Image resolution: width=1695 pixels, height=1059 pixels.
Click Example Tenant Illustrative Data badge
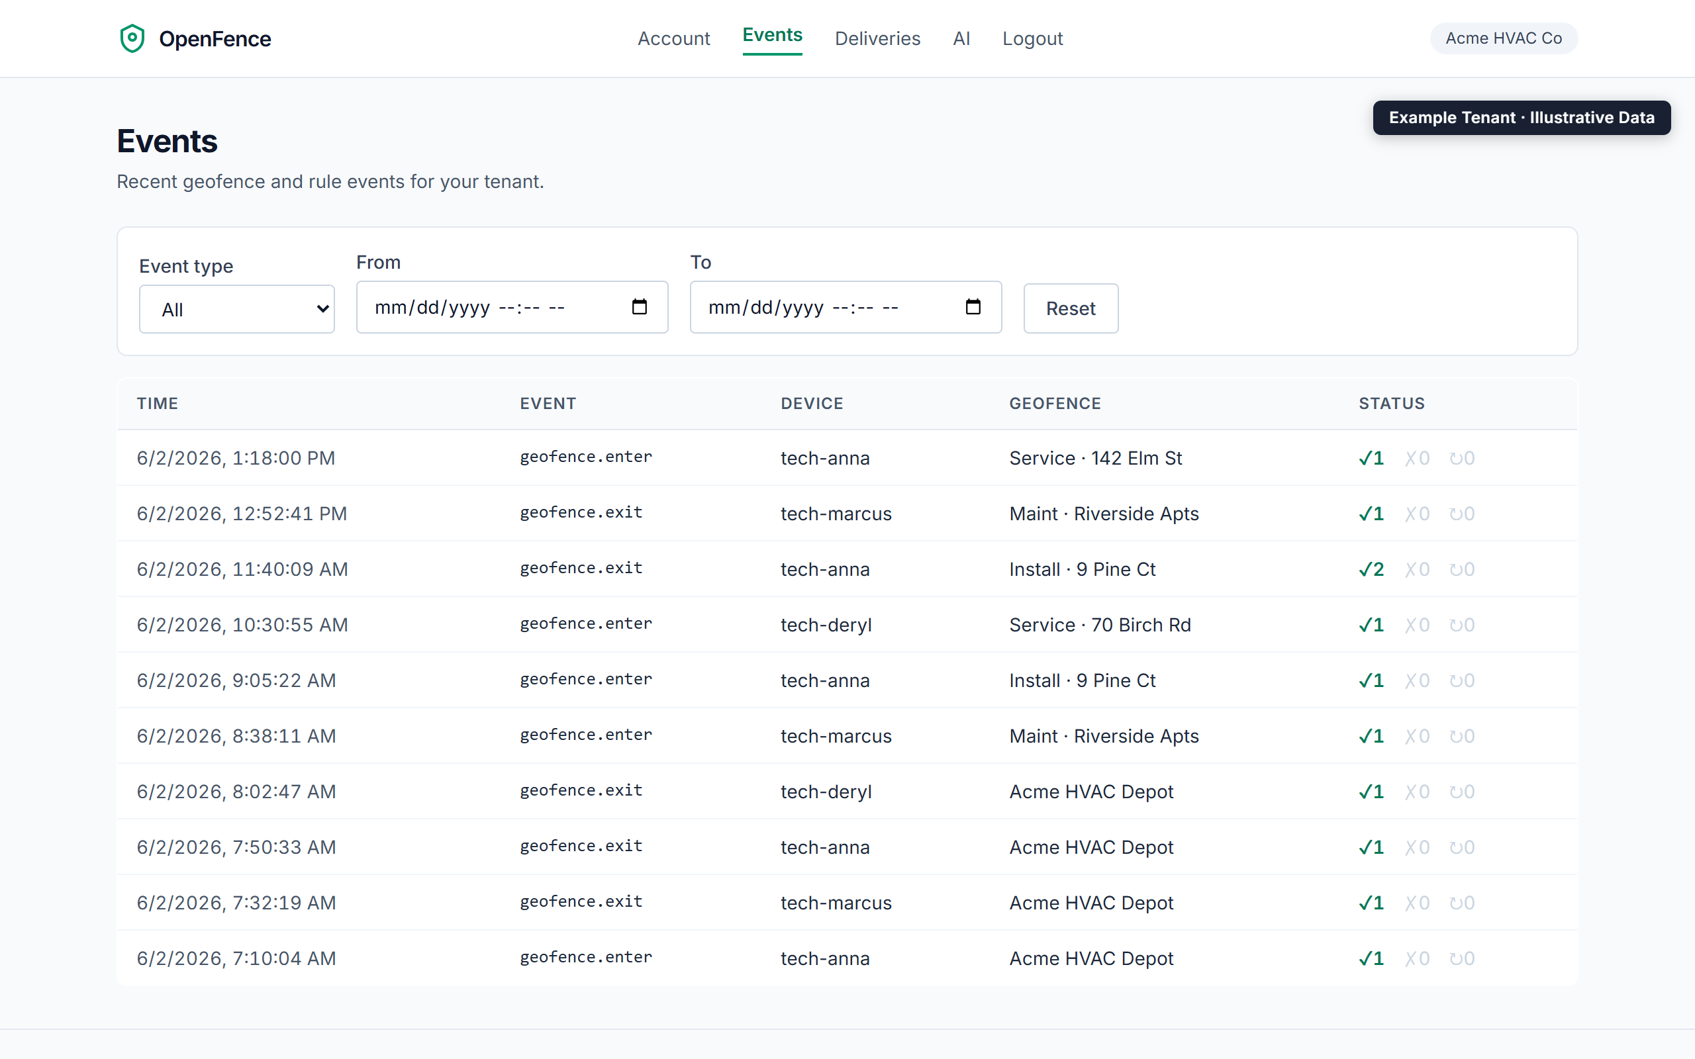click(1522, 118)
